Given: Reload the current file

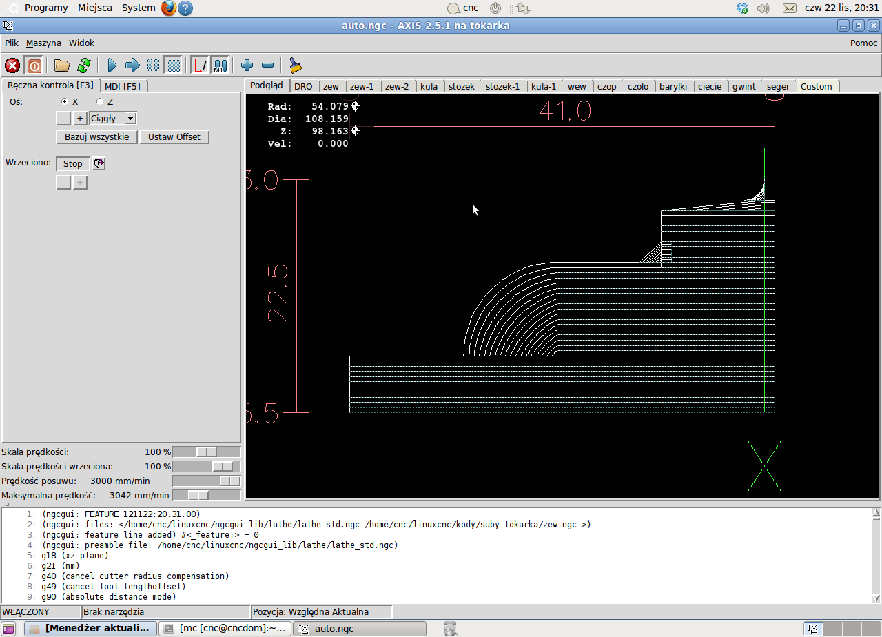Looking at the screenshot, I should (x=83, y=65).
